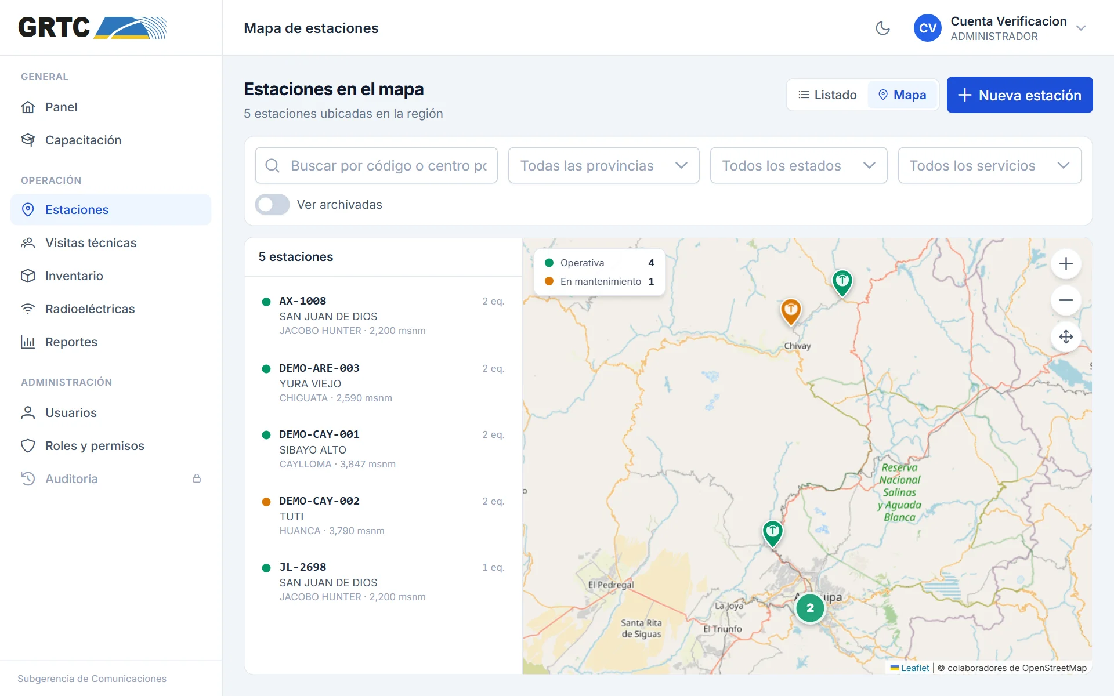Click the green marker above Arequipa
1114x696 pixels.
772,533
